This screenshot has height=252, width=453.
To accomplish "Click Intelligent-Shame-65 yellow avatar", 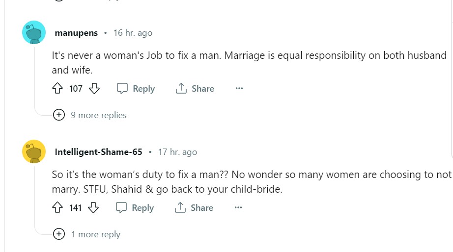I will click(x=34, y=152).
